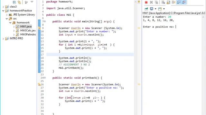Expand the HW3Calc.java node

point(14,31)
